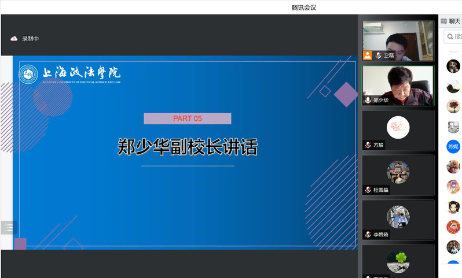Click the four-leaf clover participant avatar

(x=398, y=261)
